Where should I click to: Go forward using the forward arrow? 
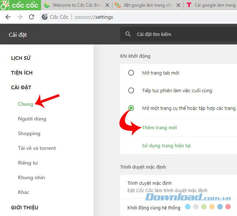coord(20,17)
